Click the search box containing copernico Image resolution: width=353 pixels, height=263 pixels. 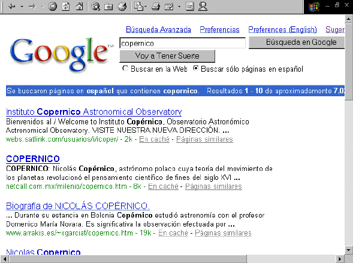(182, 43)
